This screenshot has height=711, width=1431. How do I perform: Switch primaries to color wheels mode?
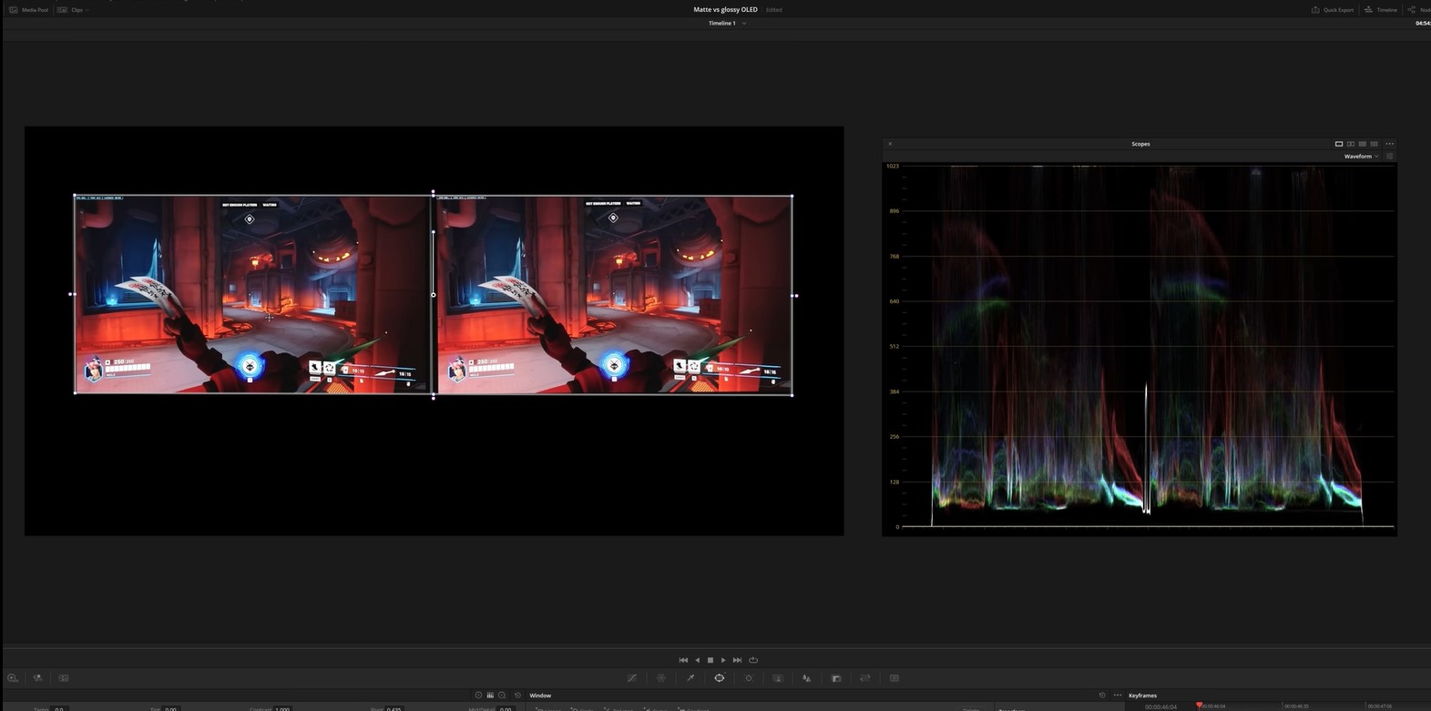coord(478,696)
